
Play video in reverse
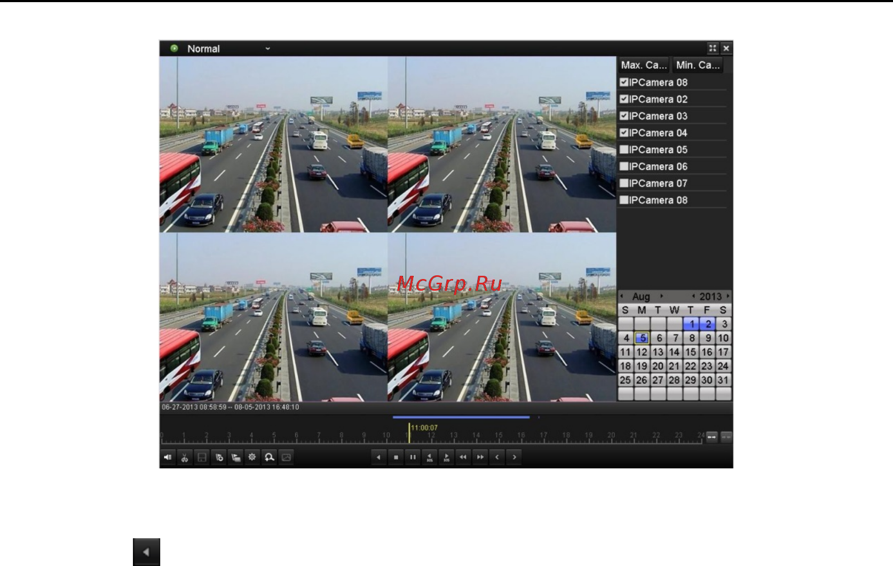378,457
